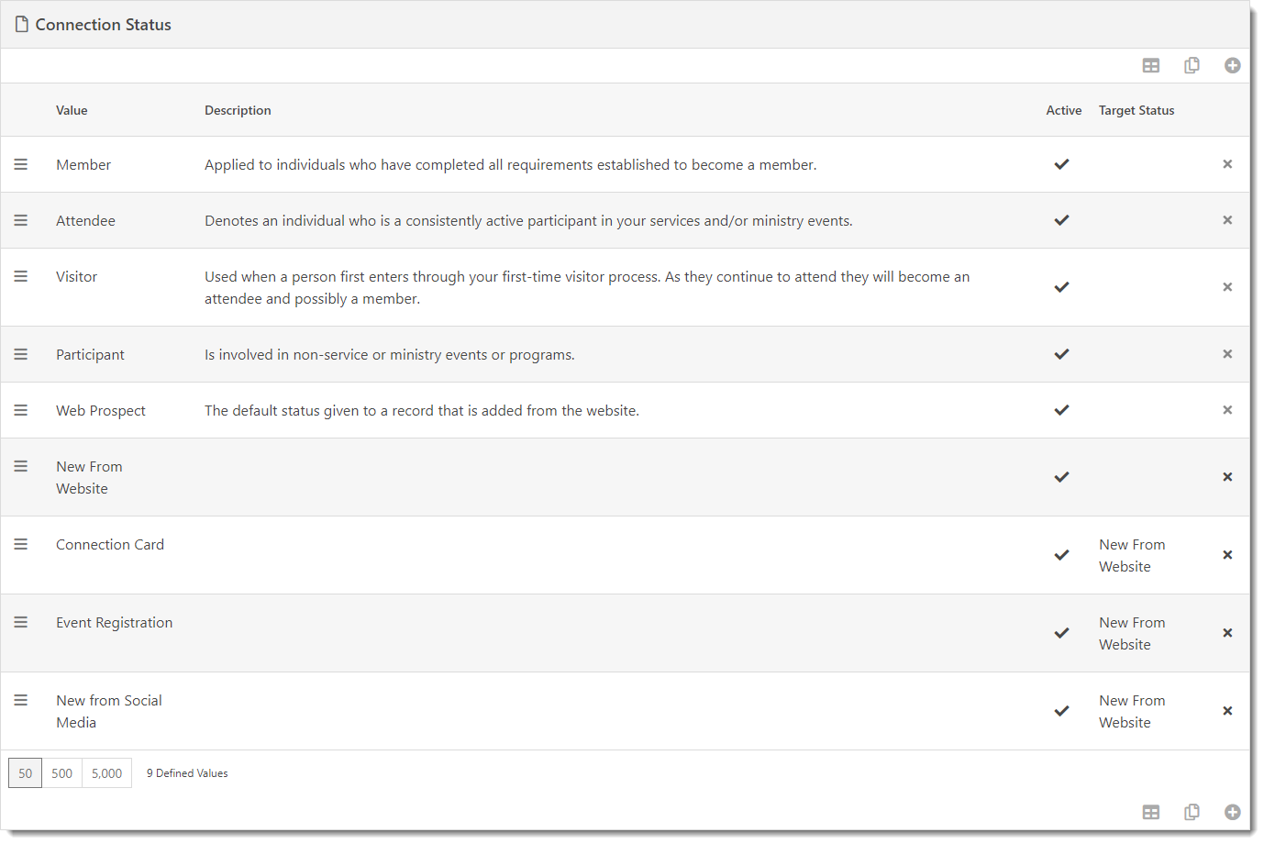Delete the Event Registration value
Image resolution: width=1264 pixels, height=844 pixels.
(1227, 633)
